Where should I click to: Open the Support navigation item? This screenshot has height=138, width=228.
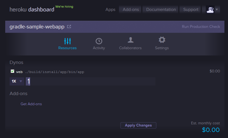coord(191,10)
